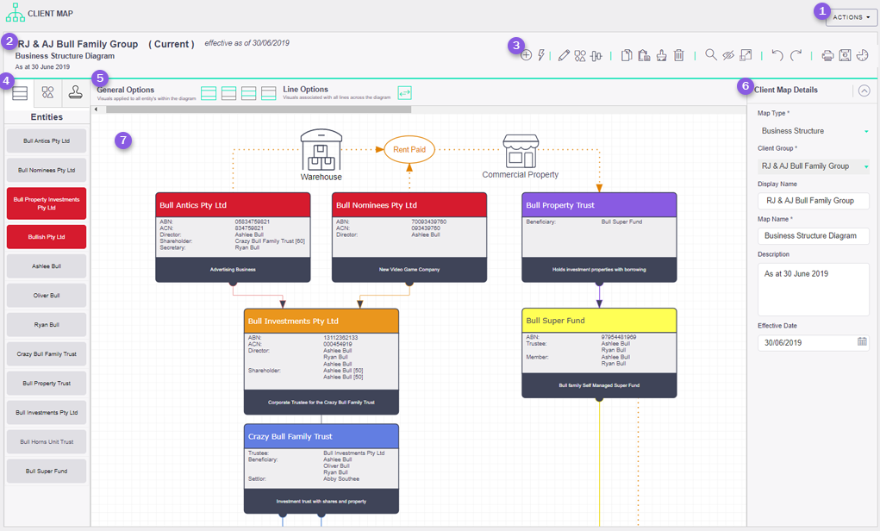
Task: Click the purple Bull Property Trust node header
Action: (x=599, y=205)
